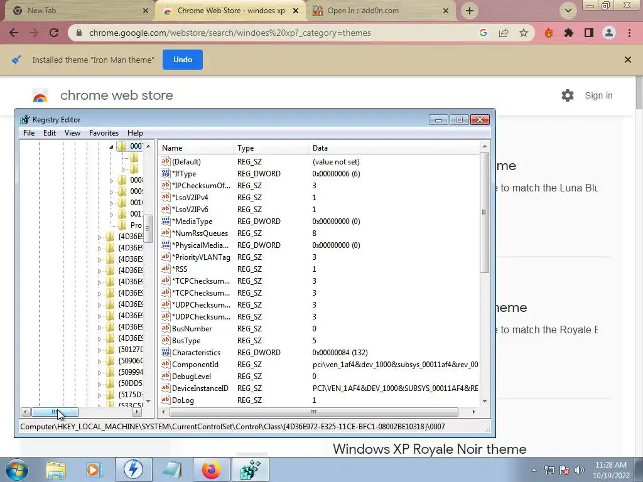Open Windows Media Player from the taskbar

[94, 469]
